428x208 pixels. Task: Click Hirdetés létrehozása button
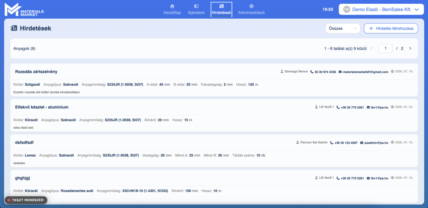point(391,28)
